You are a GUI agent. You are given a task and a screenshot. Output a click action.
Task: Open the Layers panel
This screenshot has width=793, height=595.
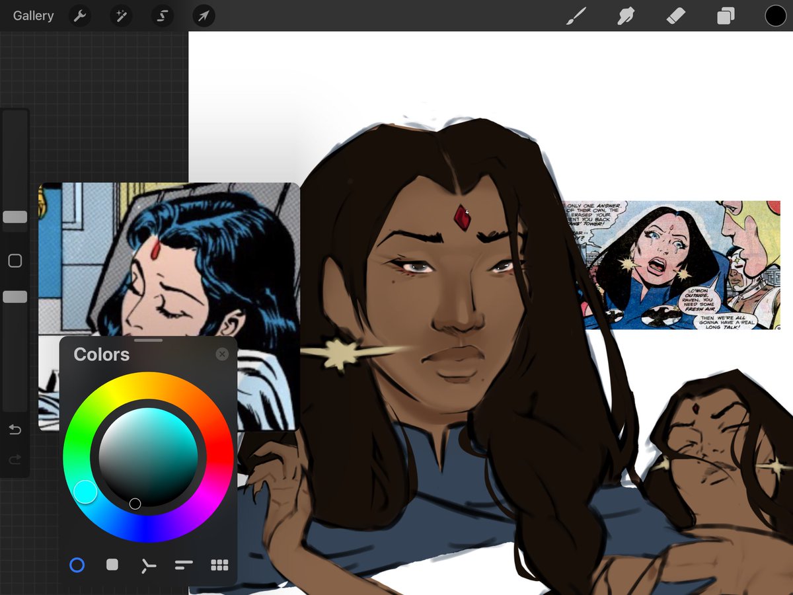point(726,16)
